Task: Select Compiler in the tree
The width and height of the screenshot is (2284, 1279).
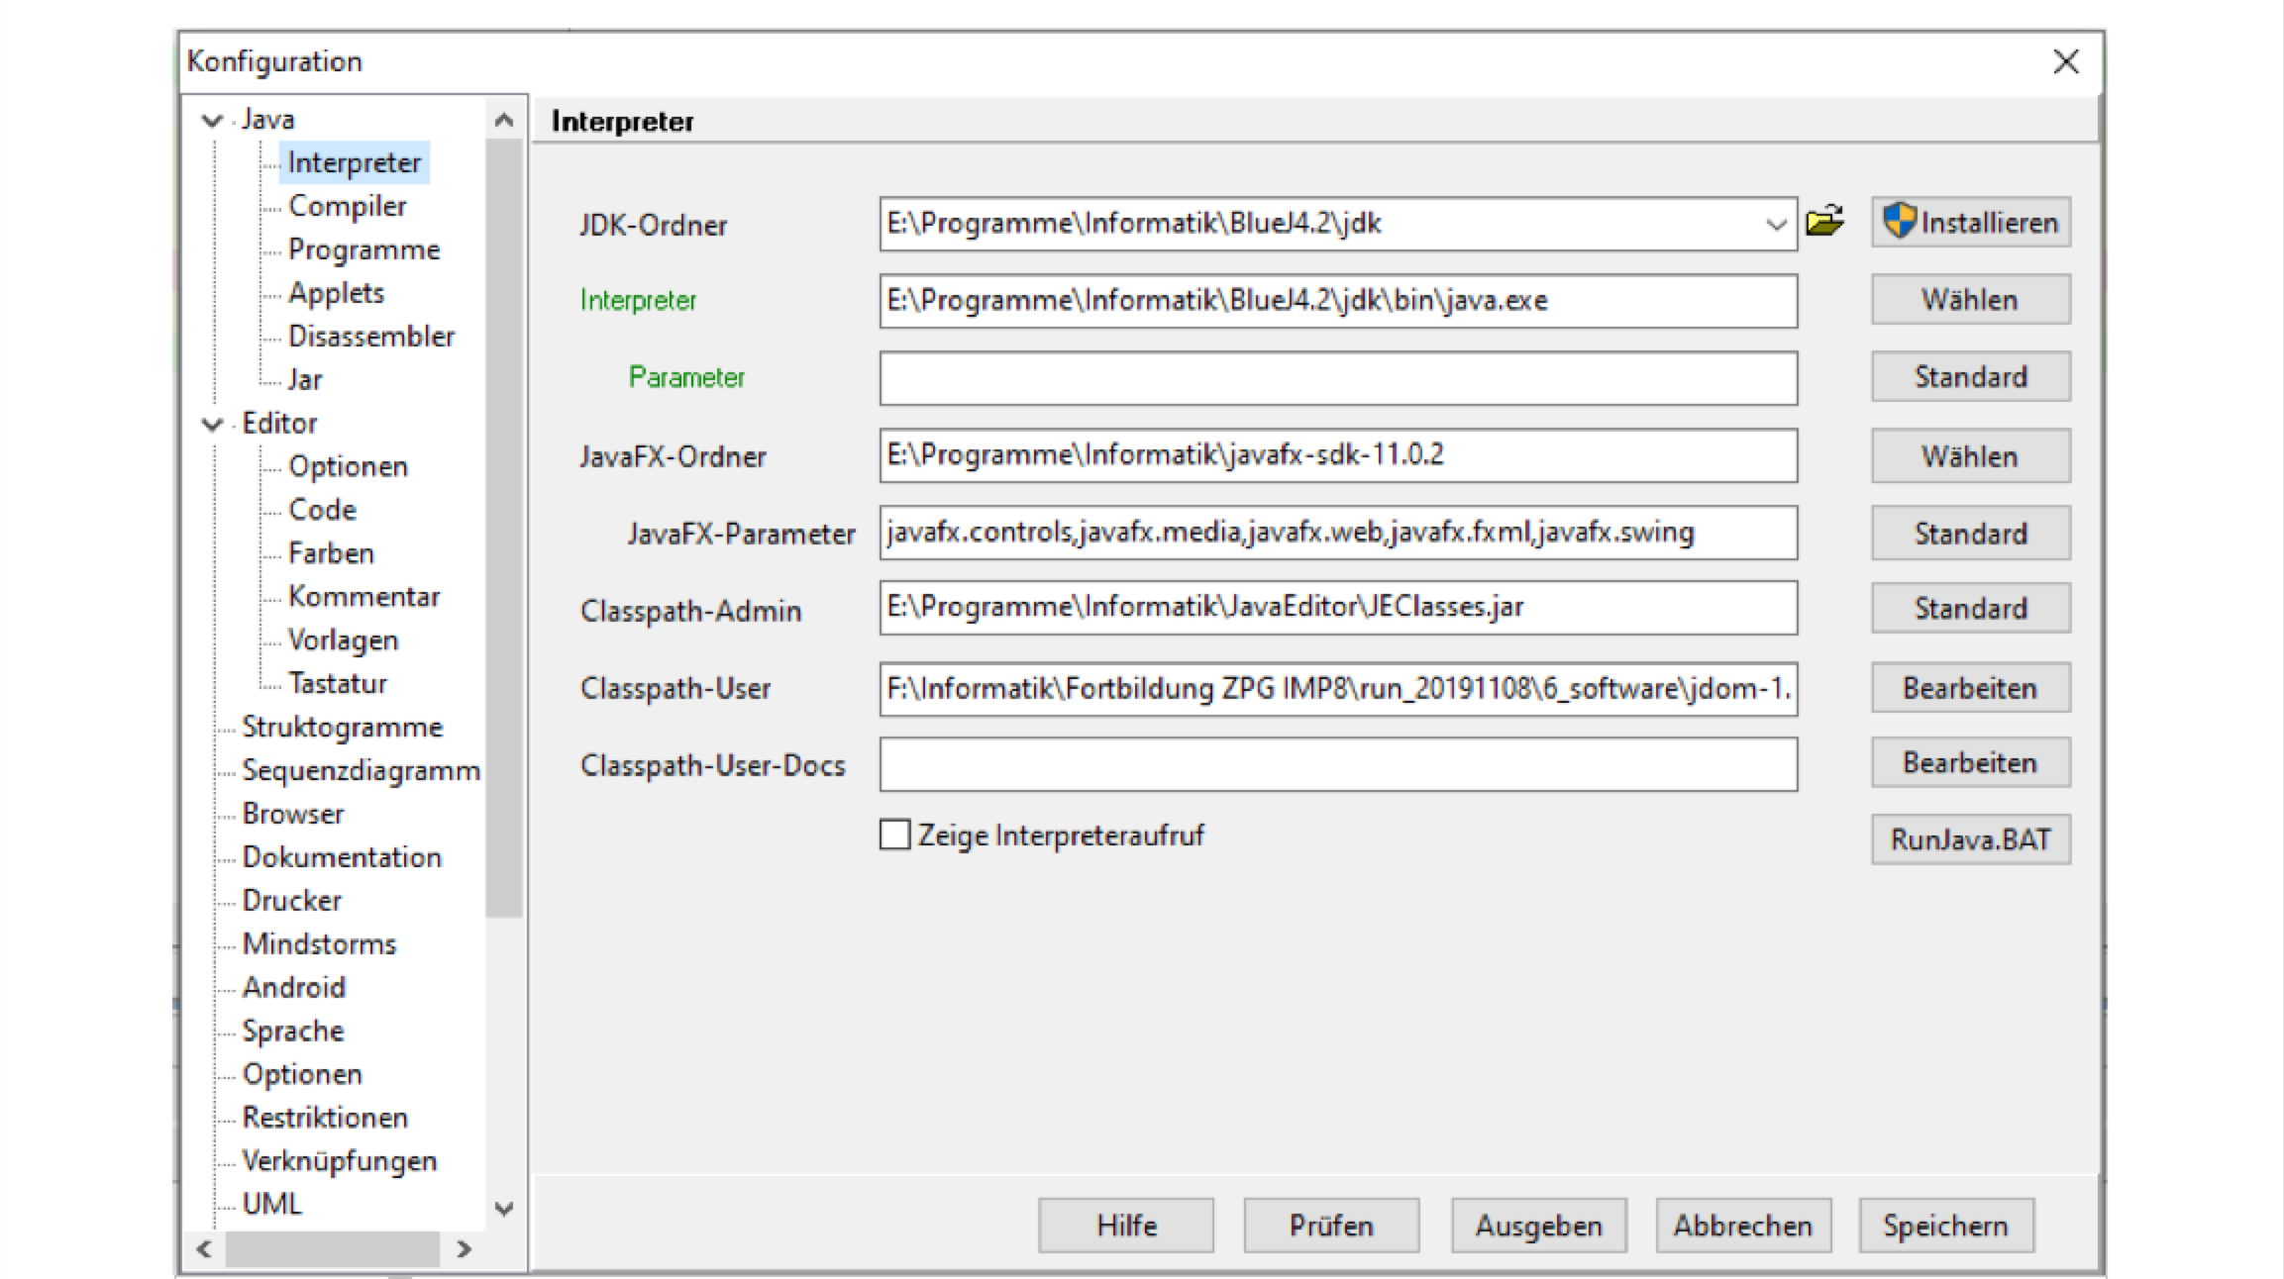Action: pyautogui.click(x=347, y=206)
